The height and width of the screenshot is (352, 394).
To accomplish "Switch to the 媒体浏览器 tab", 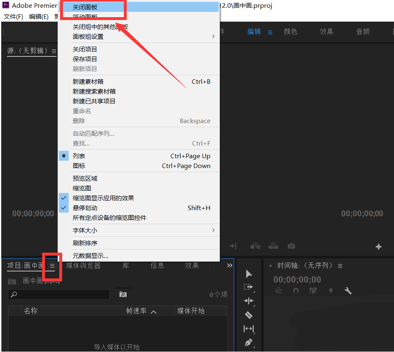I will click(83, 265).
